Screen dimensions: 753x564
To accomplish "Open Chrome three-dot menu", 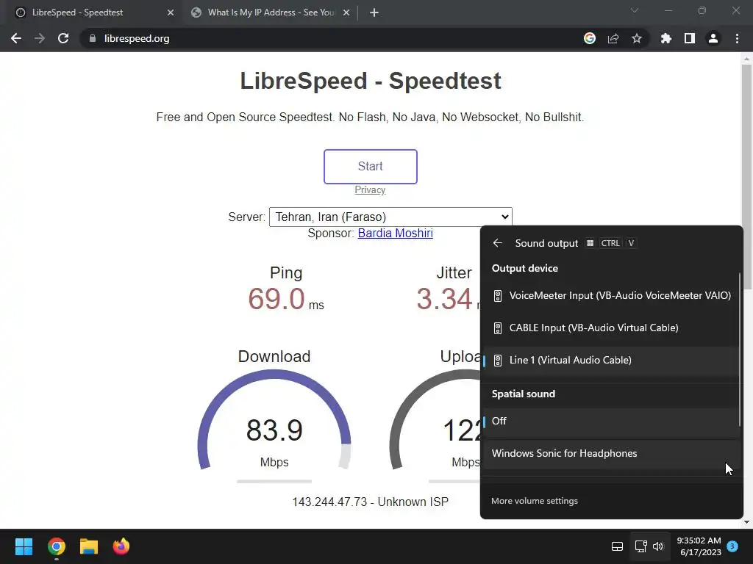I will coord(737,38).
